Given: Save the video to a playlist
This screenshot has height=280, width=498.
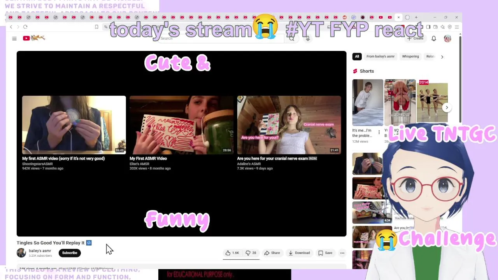Looking at the screenshot, I should coord(325,253).
